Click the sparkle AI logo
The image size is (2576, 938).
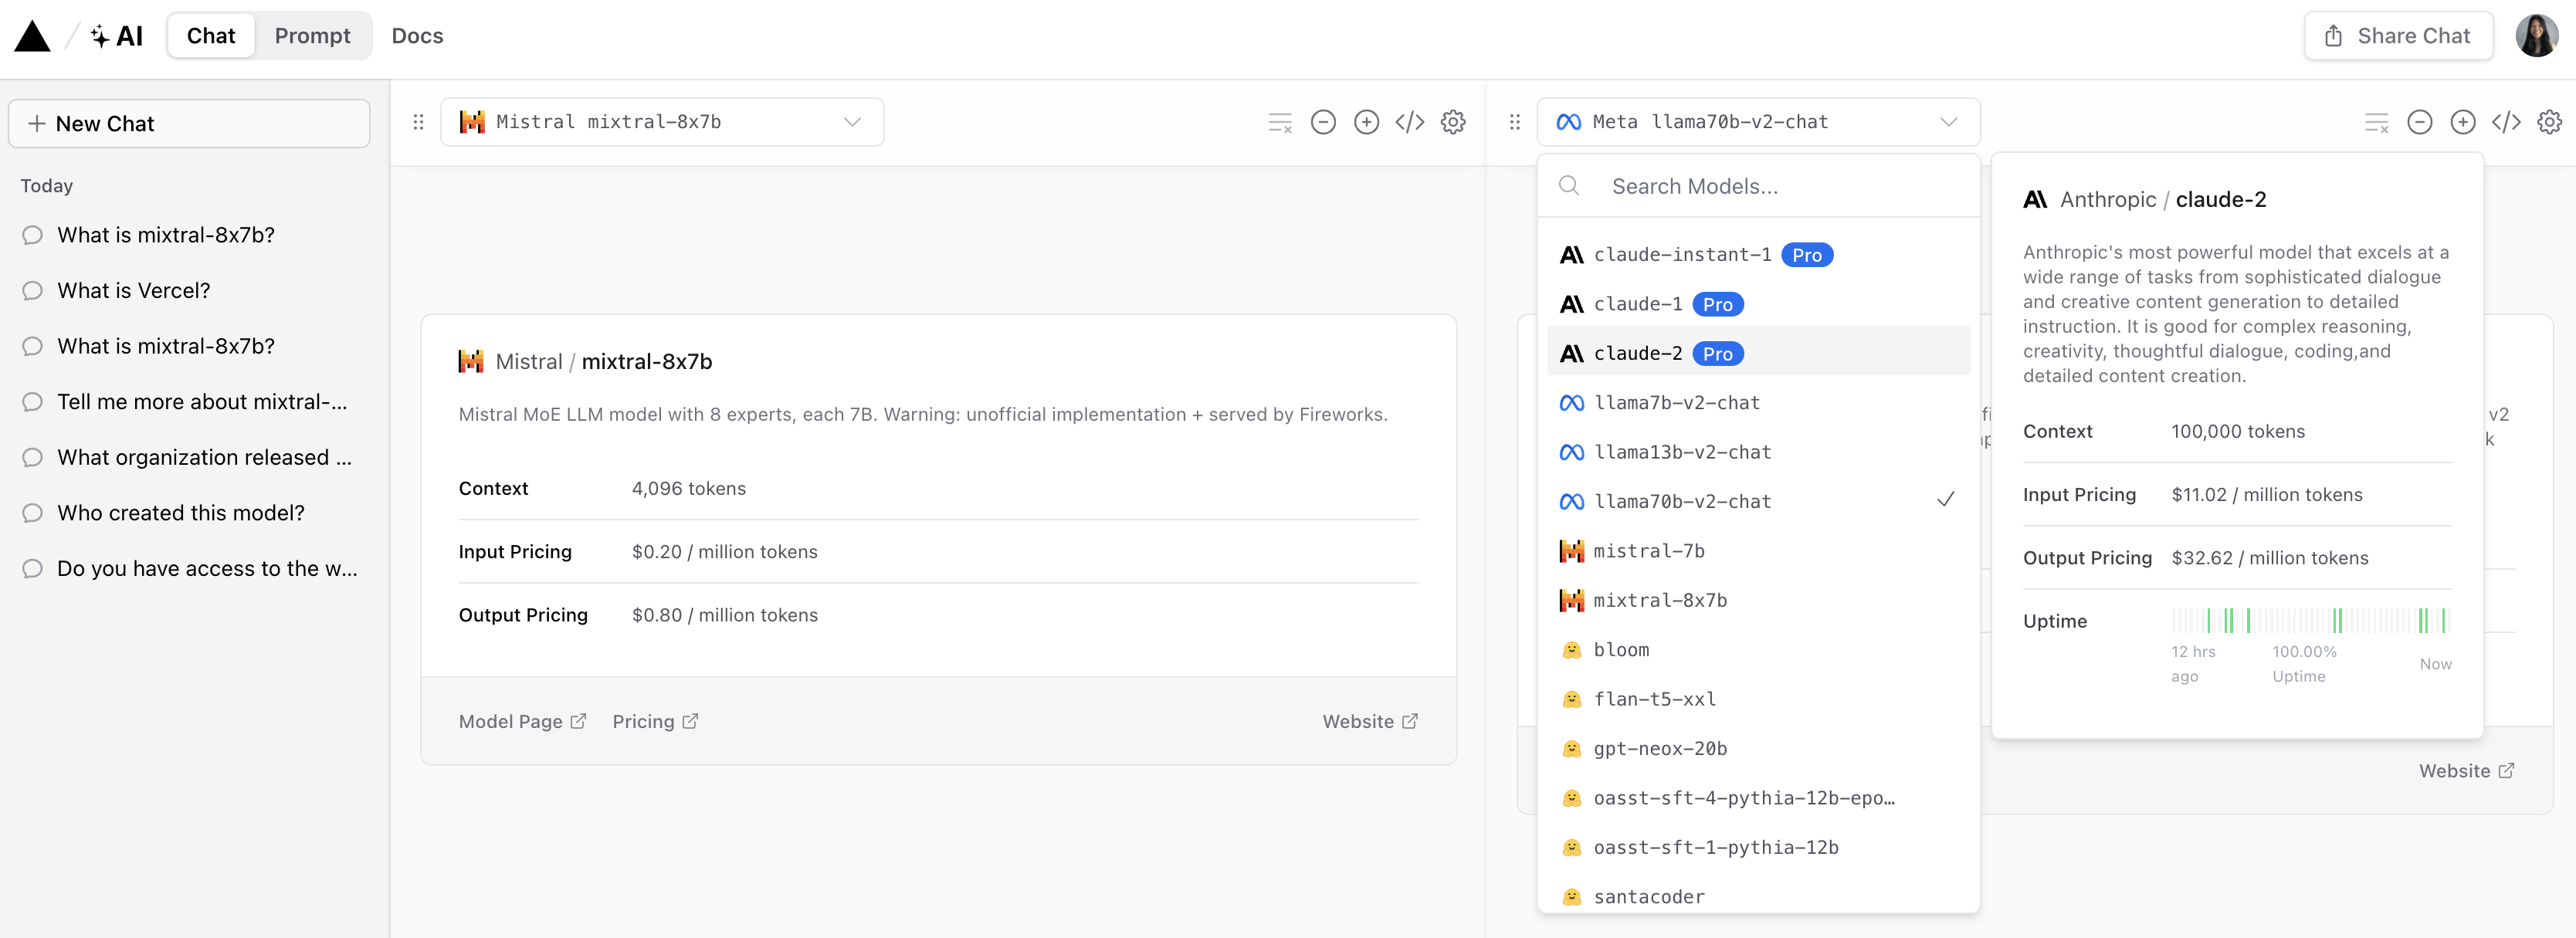pos(116,36)
